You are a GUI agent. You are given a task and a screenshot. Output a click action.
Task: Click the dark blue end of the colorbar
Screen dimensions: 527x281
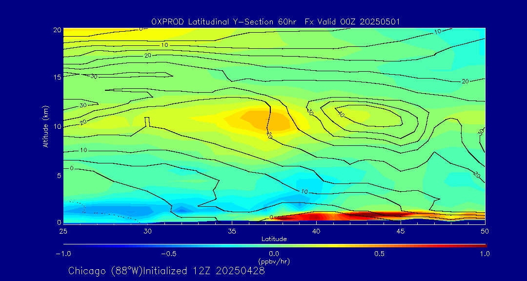(x=69, y=246)
